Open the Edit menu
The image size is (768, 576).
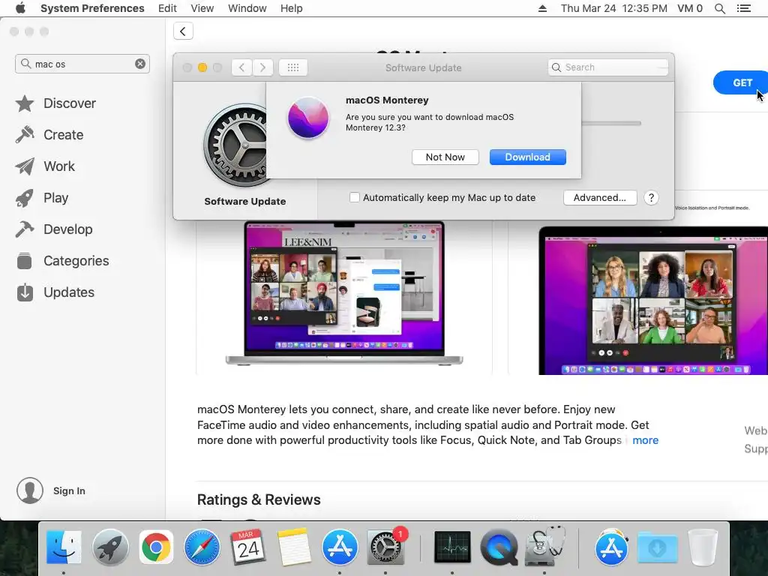167,8
